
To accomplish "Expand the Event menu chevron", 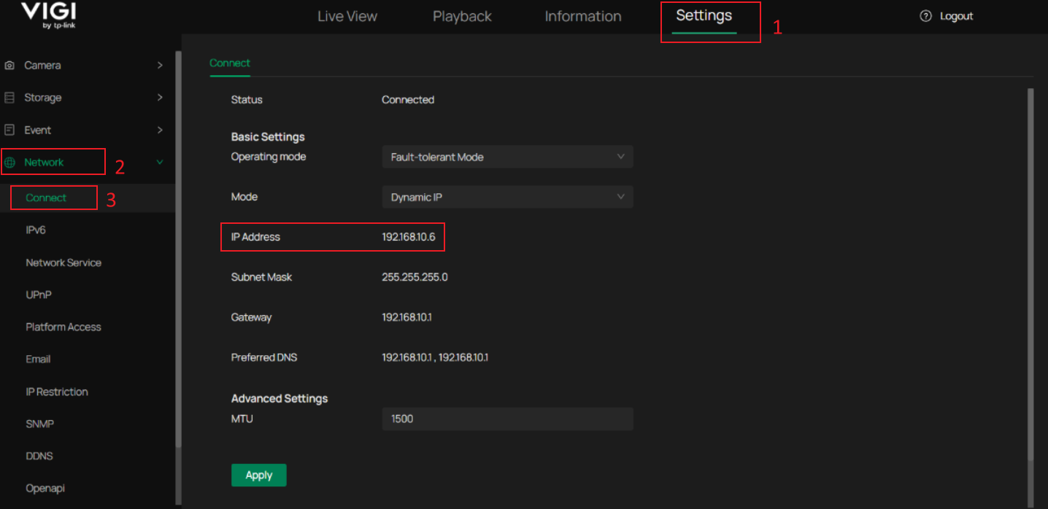I will click(x=160, y=130).
